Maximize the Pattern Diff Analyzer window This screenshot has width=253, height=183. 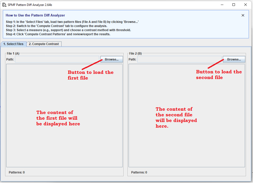(x=234, y=5)
